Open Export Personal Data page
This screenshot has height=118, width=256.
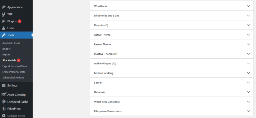[x=14, y=66]
